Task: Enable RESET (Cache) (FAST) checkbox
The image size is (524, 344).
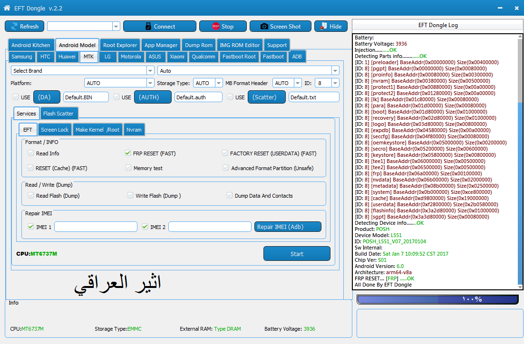Action: (x=30, y=168)
